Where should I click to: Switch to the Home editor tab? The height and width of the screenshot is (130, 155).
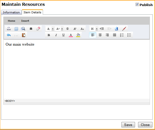[12, 21]
